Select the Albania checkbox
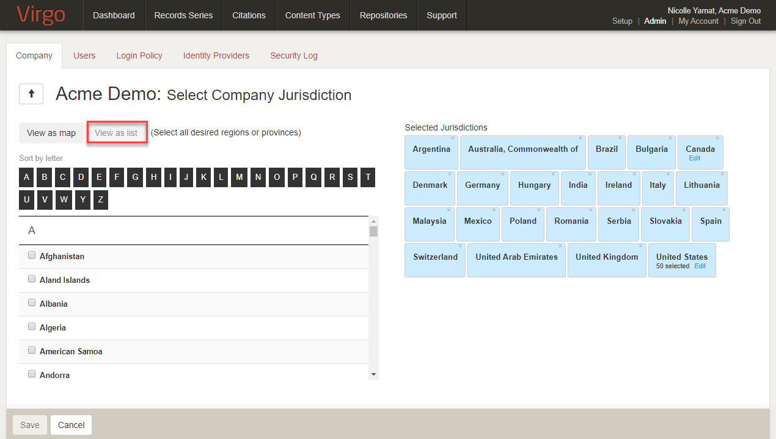Screen dimensions: 776x439 [32, 303]
